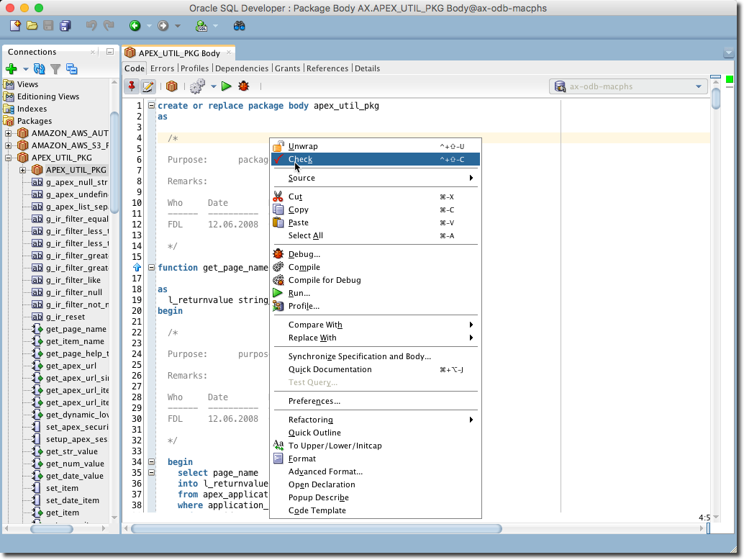The width and height of the screenshot is (744, 560).
Task: Toggle the Freeze View pin button
Action: click(132, 86)
